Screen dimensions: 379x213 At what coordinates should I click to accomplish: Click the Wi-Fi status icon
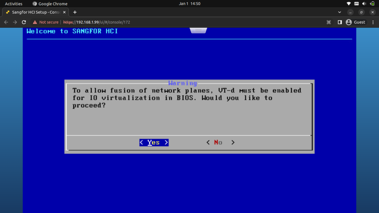(349, 4)
